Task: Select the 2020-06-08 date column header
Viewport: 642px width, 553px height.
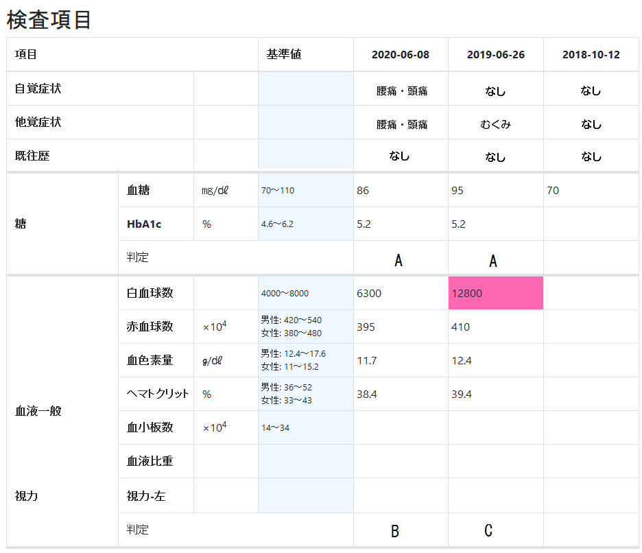Action: tap(401, 55)
